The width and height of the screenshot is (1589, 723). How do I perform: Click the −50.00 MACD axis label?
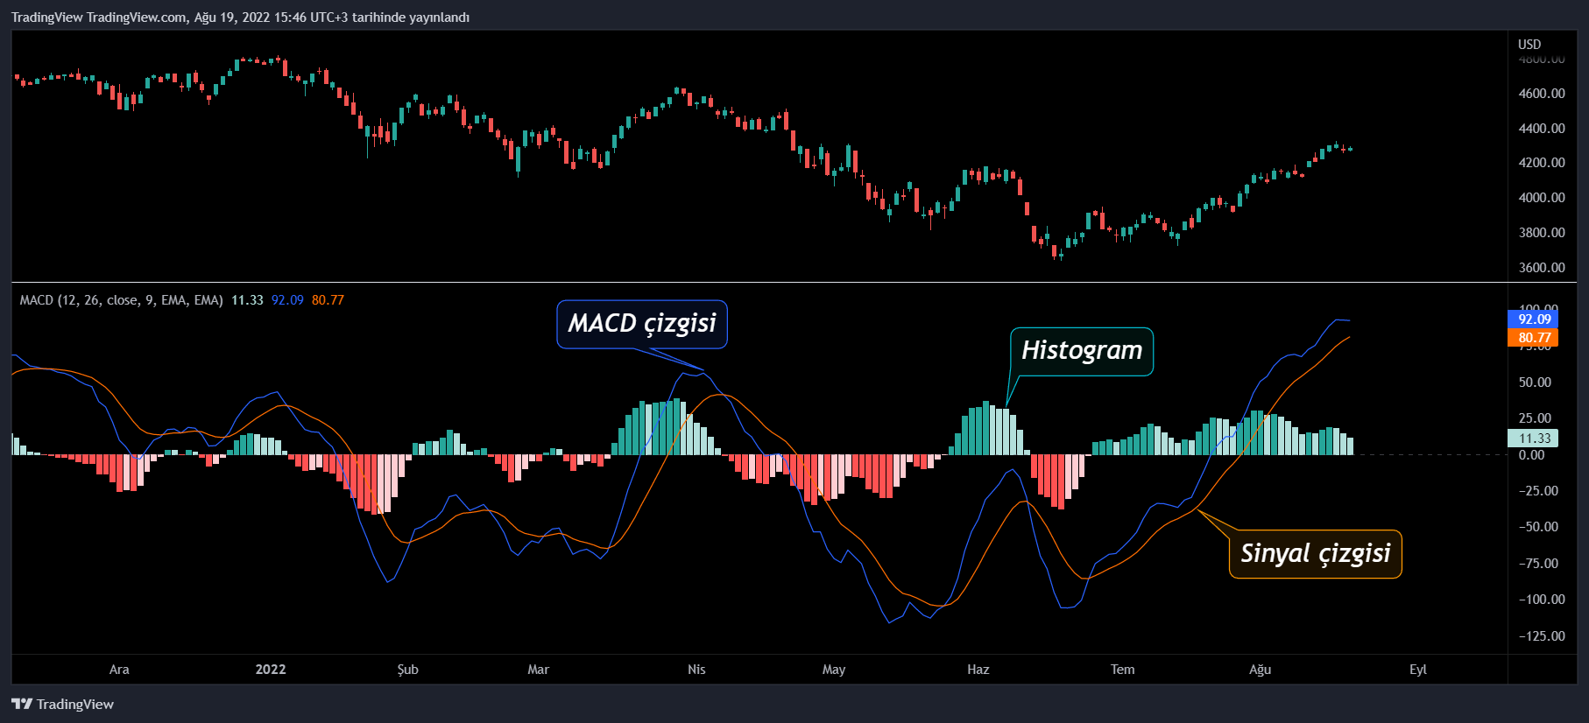(x=1538, y=527)
